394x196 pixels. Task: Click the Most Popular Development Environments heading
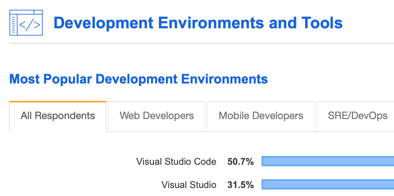point(139,79)
